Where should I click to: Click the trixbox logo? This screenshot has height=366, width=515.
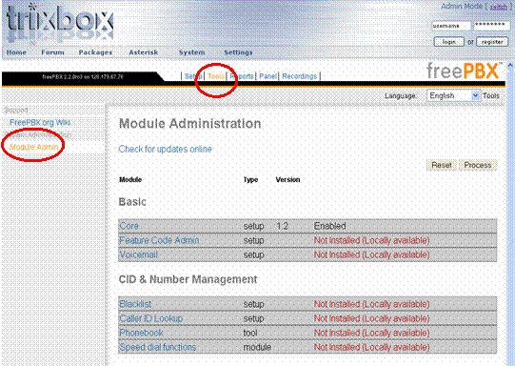[x=60, y=24]
